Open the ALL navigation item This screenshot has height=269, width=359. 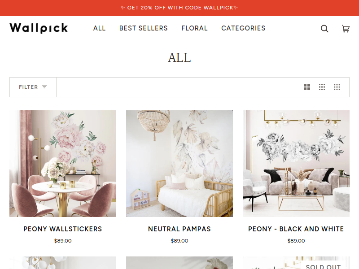pos(99,28)
